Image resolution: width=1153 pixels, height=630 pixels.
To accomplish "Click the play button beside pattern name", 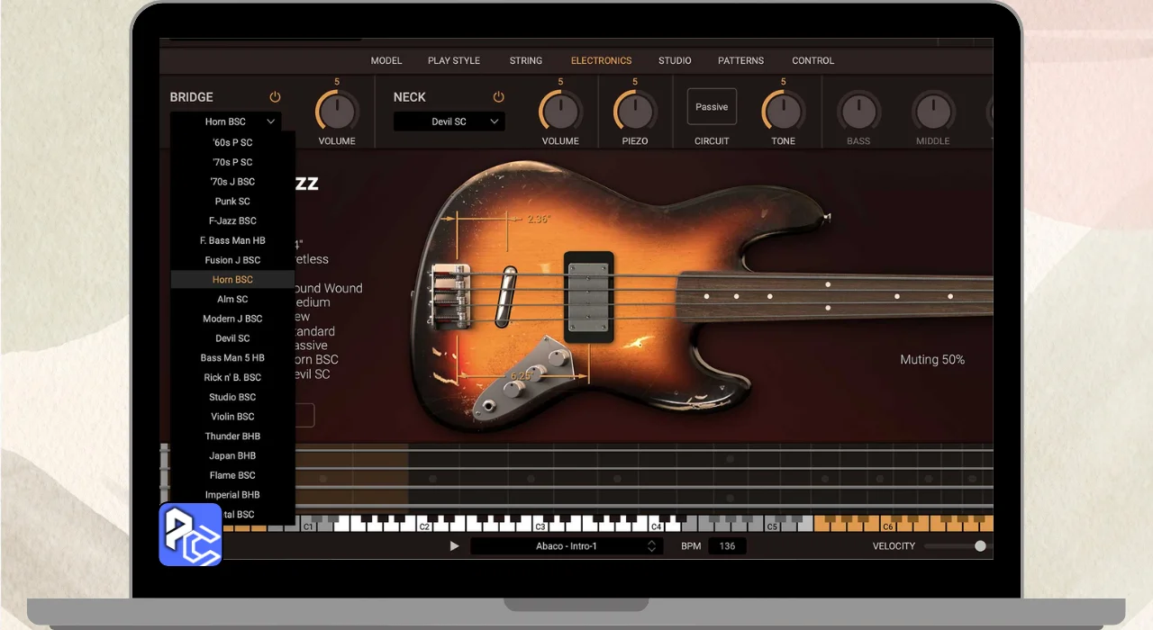I will (x=454, y=546).
